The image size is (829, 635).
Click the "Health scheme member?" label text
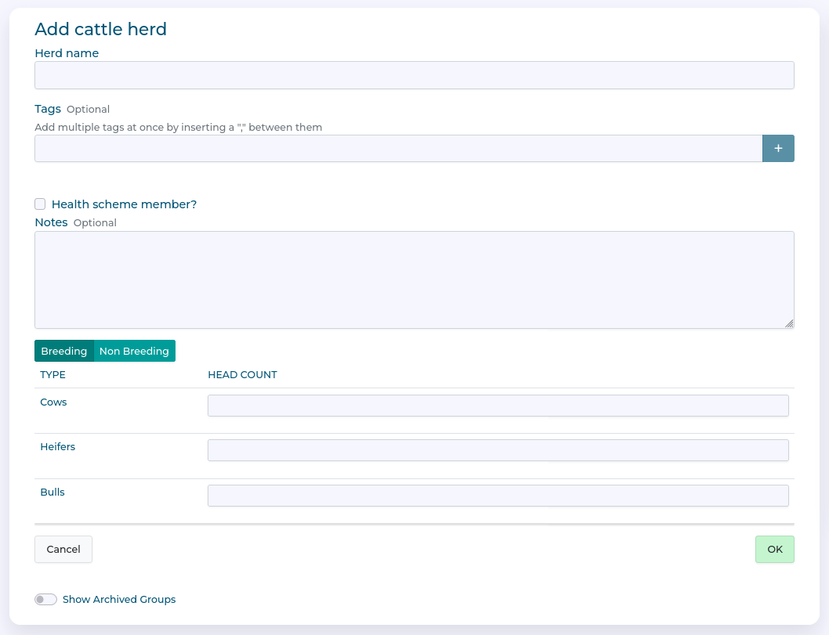(x=124, y=204)
